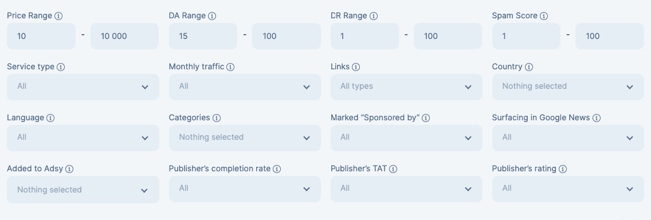Expand the Links type dropdown
The width and height of the screenshot is (651, 220).
pos(406,87)
